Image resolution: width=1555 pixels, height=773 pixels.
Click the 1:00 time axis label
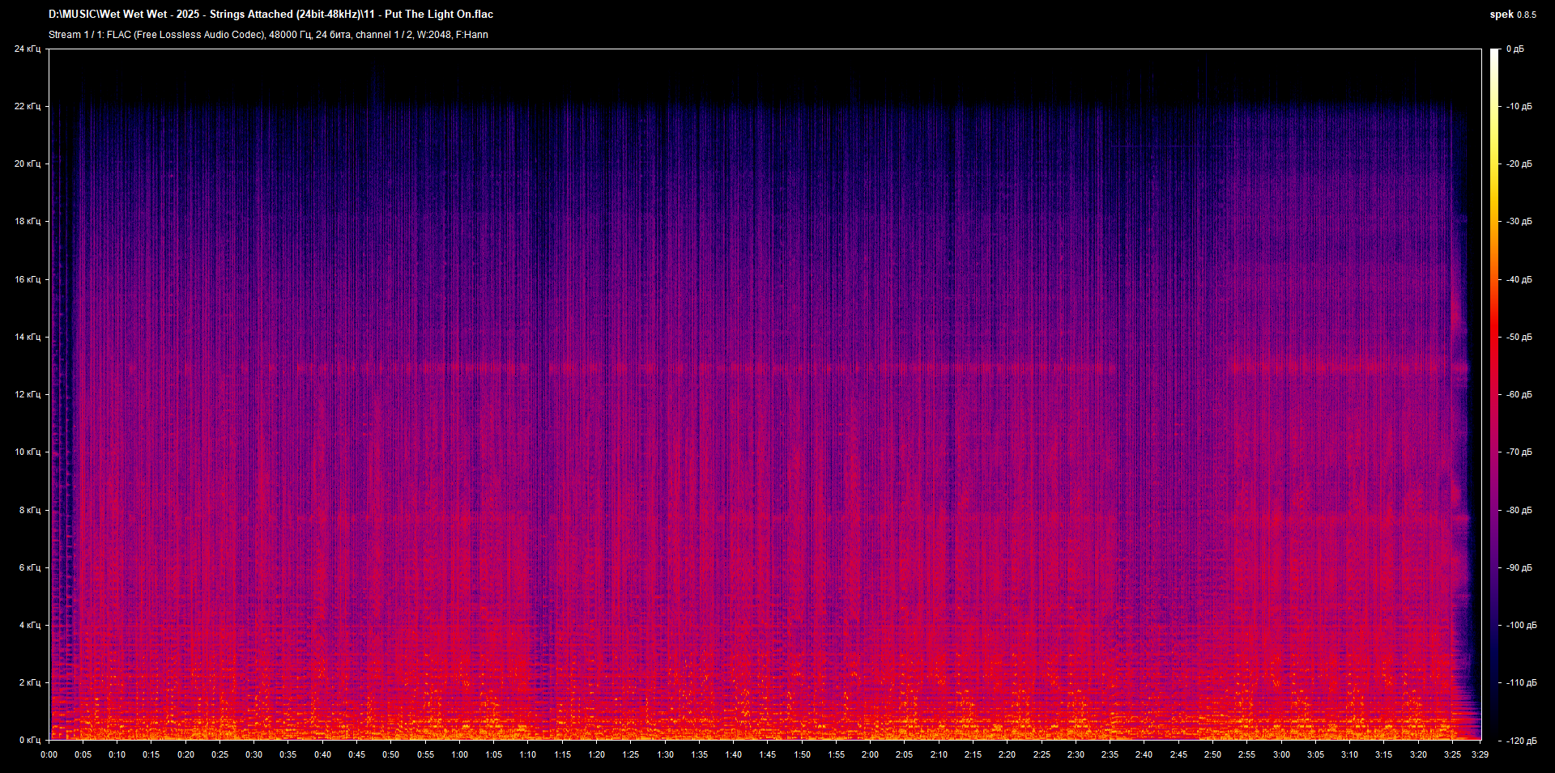pyautogui.click(x=459, y=754)
